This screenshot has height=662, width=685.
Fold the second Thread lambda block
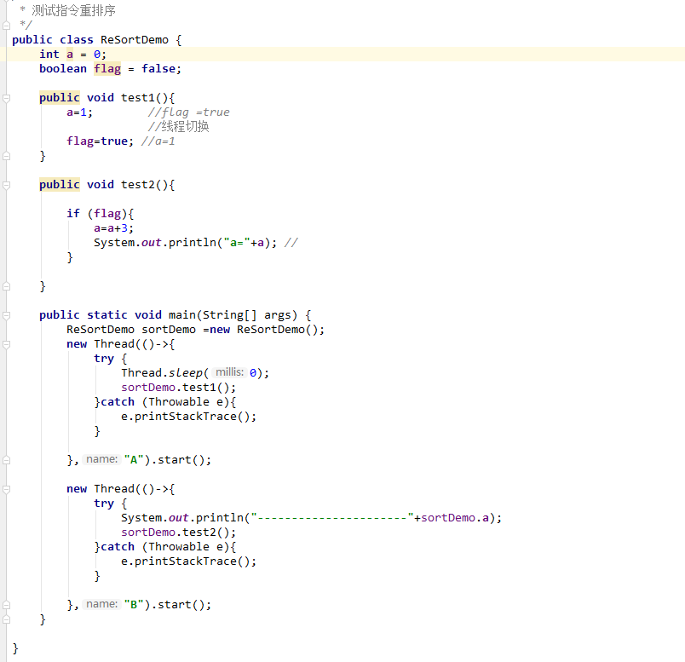(x=6, y=489)
